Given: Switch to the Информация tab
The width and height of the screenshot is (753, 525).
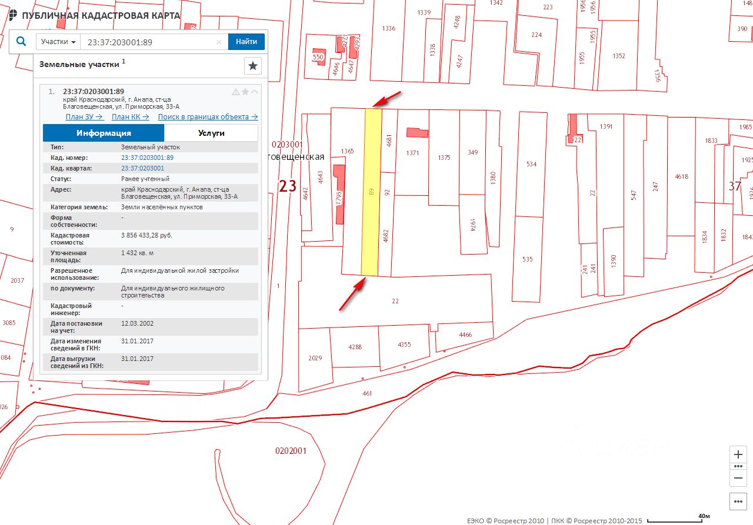Looking at the screenshot, I should click(x=104, y=133).
